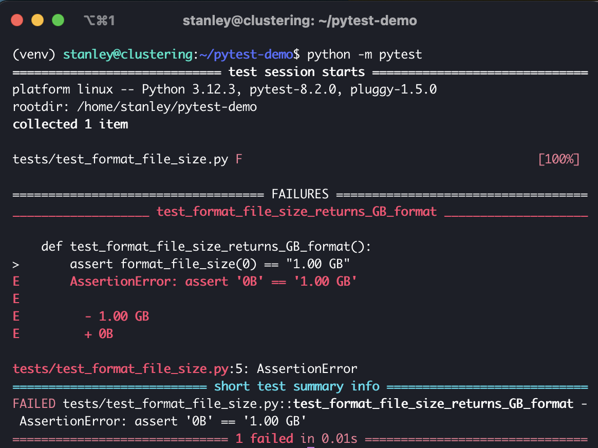Click the FAILURES section header

click(300, 194)
